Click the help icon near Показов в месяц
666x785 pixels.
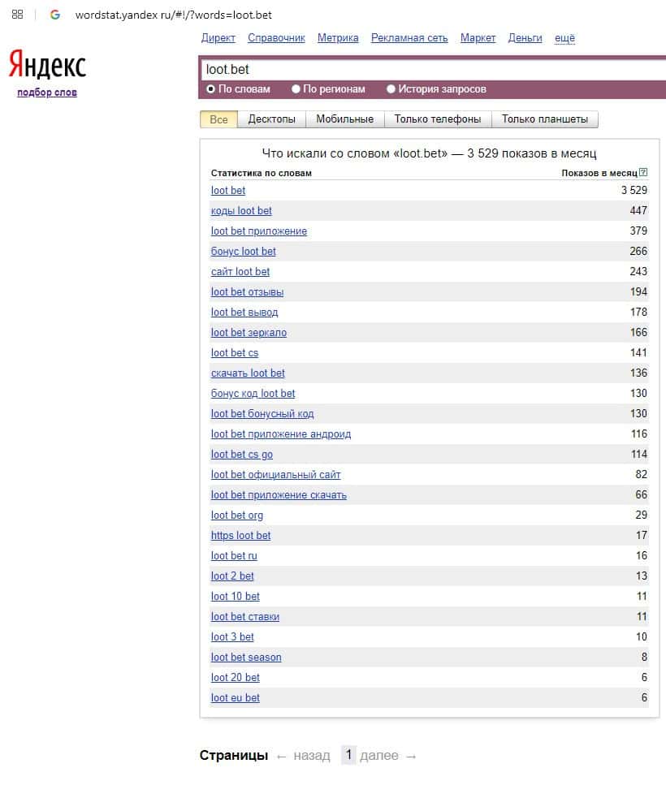pyautogui.click(x=643, y=172)
